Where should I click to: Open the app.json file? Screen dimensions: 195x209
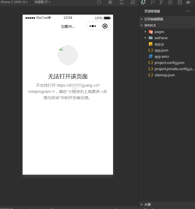(167, 50)
